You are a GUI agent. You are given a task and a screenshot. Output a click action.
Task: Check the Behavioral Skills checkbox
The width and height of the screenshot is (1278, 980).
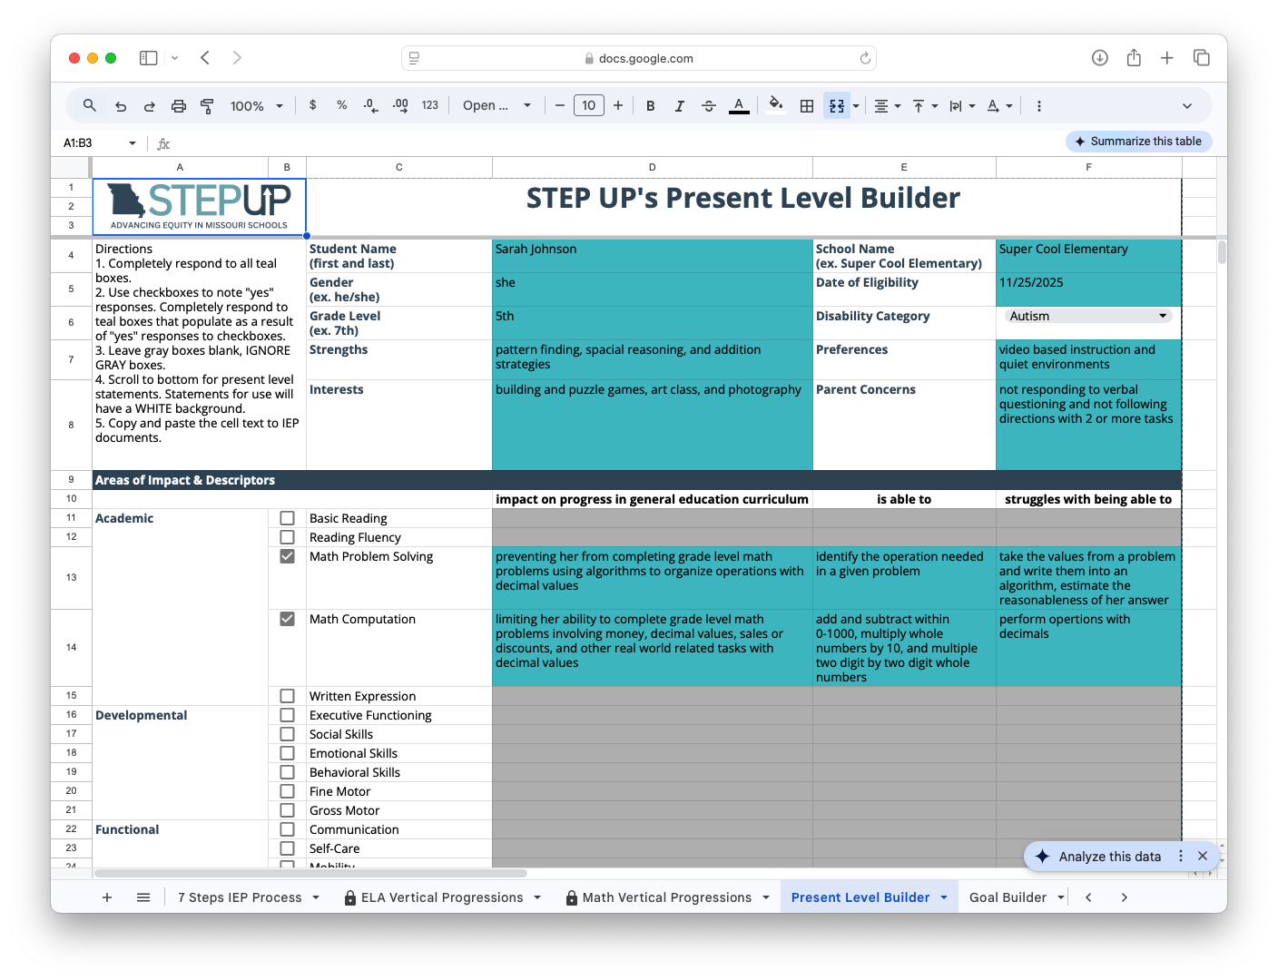287,772
